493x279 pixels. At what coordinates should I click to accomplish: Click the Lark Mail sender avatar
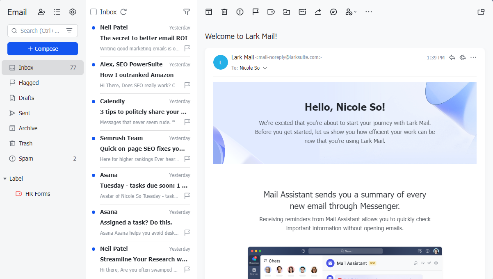tap(221, 62)
